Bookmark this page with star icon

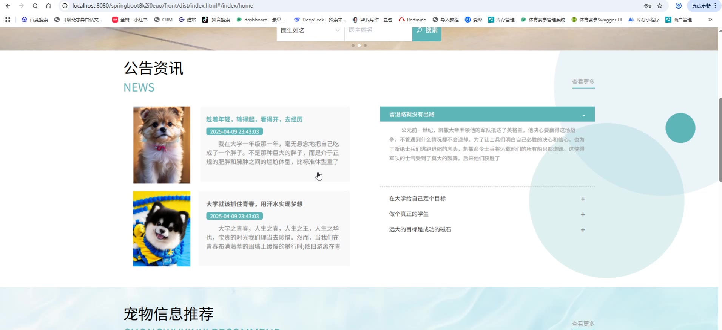[x=660, y=6]
